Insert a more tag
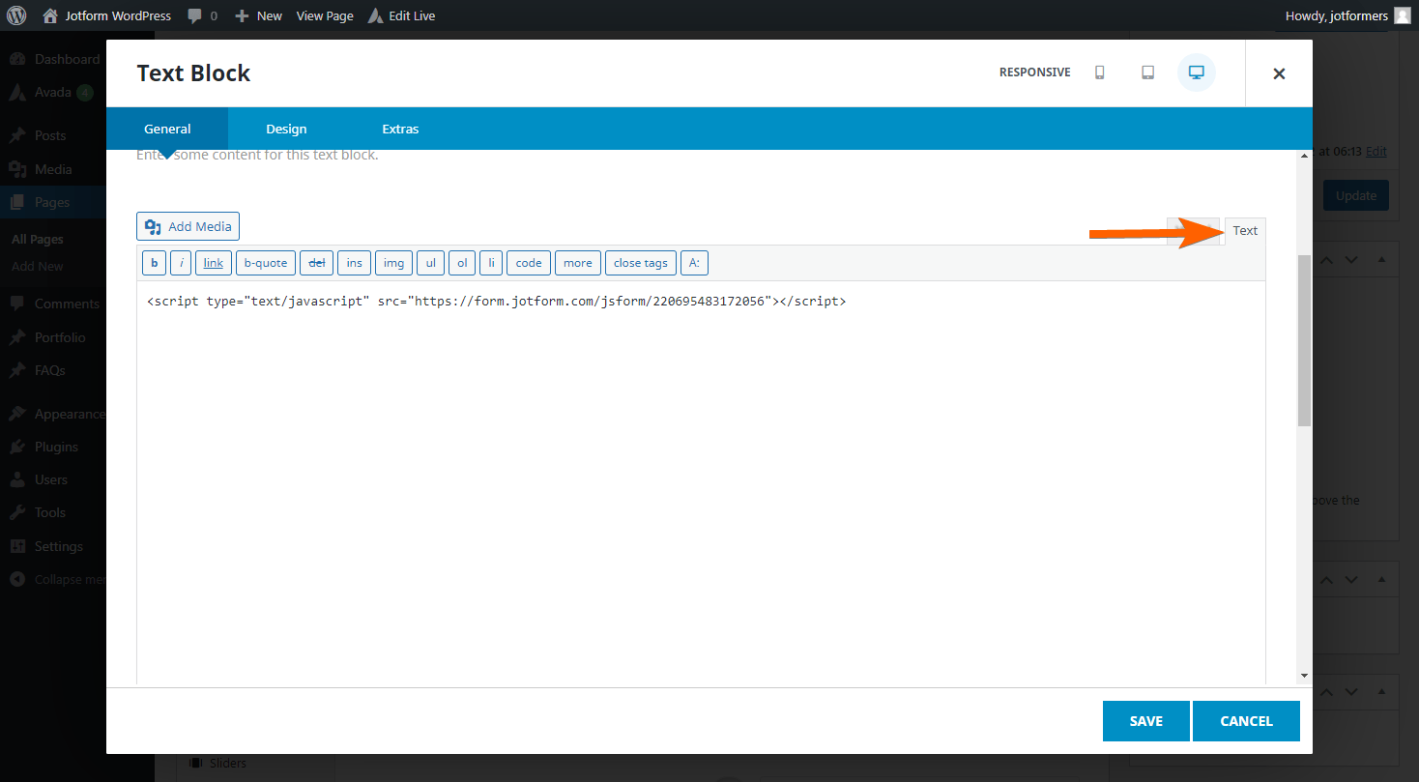The image size is (1419, 782). point(578,263)
